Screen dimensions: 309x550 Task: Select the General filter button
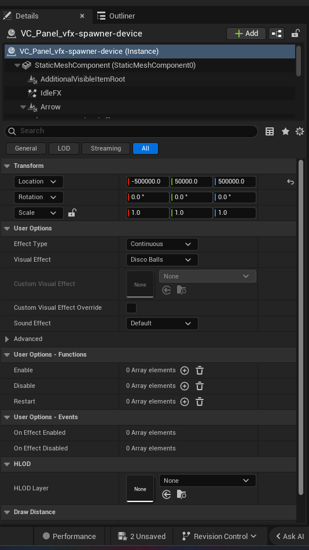[x=26, y=148]
